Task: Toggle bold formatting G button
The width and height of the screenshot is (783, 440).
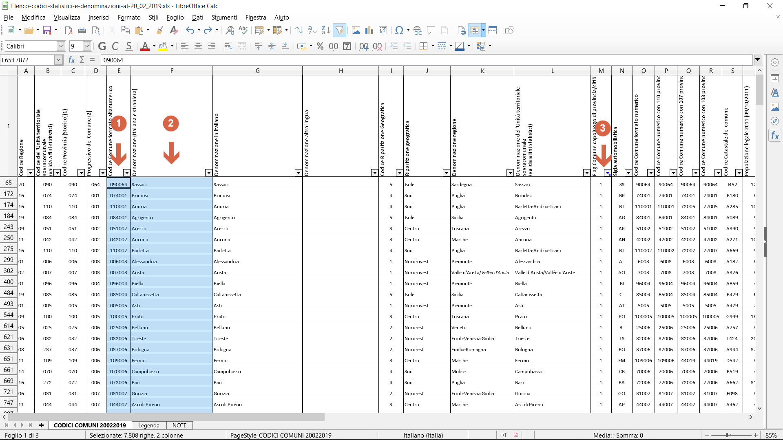Action: (x=102, y=46)
